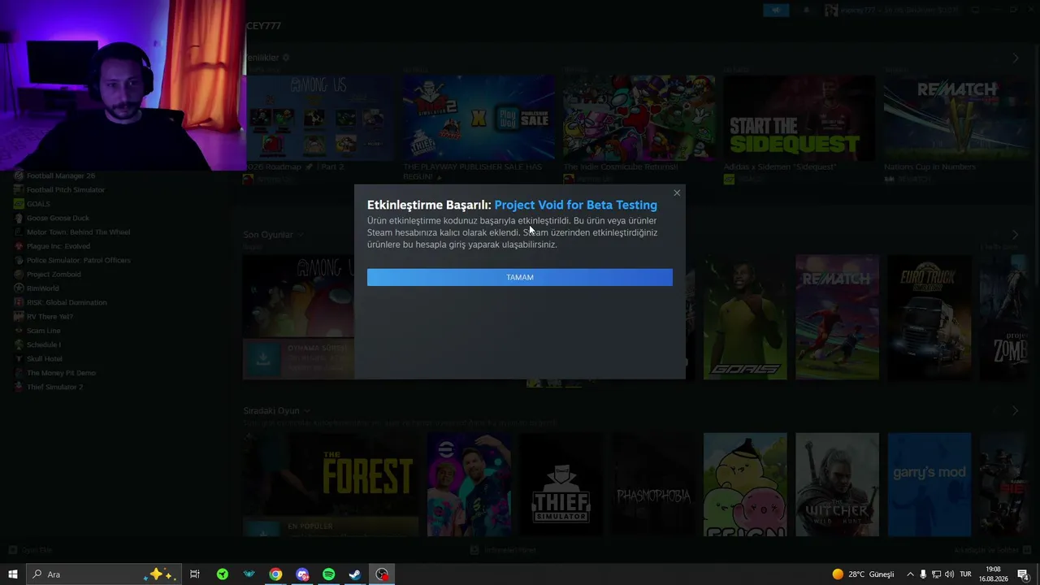
Task: Select Scam Line in the library list
Action: click(x=43, y=331)
